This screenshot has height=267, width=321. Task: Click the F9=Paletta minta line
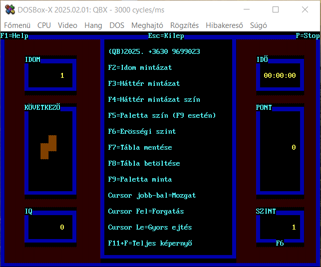(140, 179)
